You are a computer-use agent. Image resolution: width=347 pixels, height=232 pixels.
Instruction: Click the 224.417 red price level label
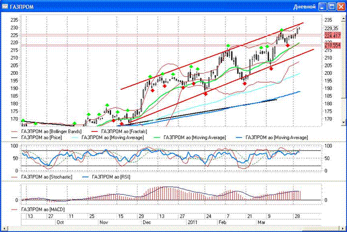coord(333,36)
